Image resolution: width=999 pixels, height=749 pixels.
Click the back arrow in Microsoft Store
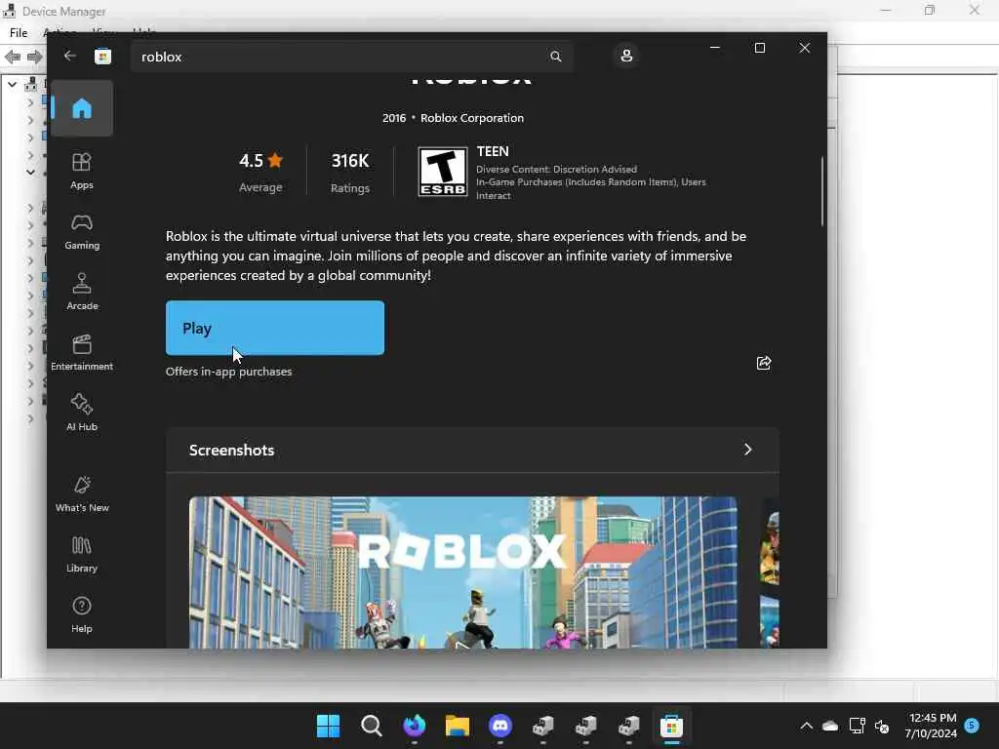(69, 56)
